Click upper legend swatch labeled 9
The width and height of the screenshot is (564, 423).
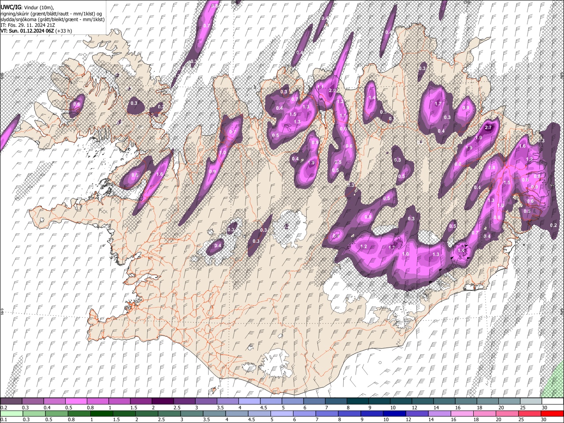(x=378, y=401)
